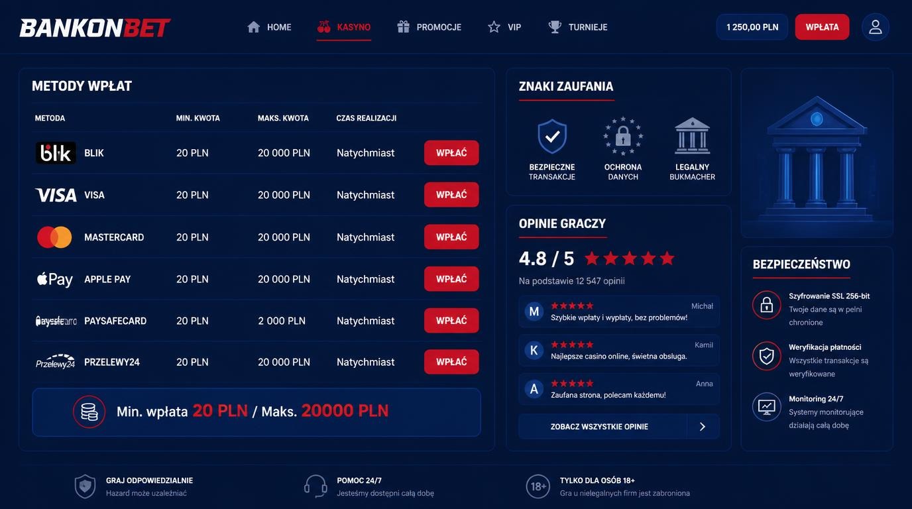Image resolution: width=912 pixels, height=509 pixels.
Task: Click the Graj Odpowiedzialnie shield icon
Action: (x=85, y=486)
